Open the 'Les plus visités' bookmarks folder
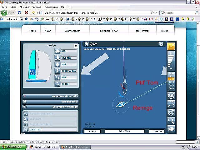 click(10, 19)
